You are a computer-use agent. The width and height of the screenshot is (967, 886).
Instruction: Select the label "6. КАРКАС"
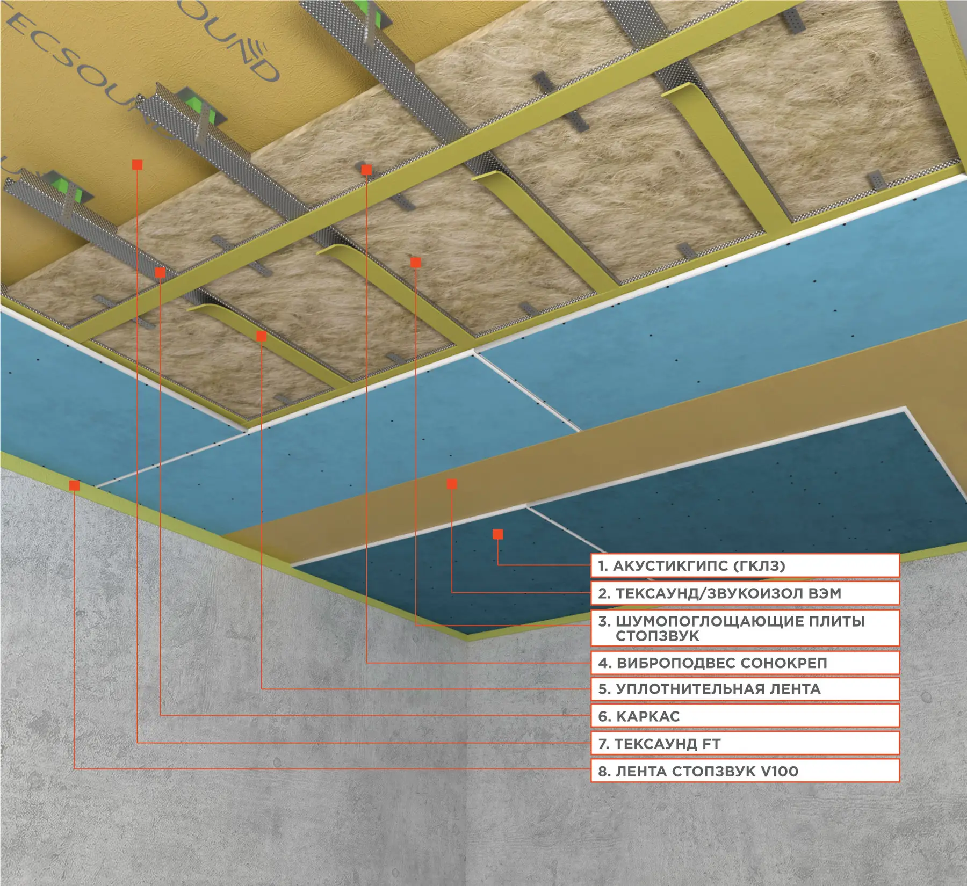coord(745,716)
